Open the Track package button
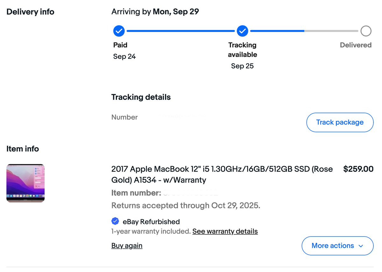382x272 pixels. click(x=340, y=122)
